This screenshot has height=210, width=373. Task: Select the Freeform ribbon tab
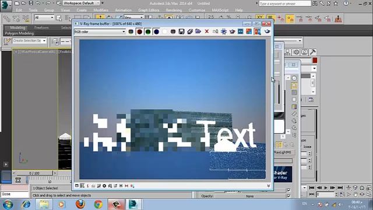click(41, 27)
